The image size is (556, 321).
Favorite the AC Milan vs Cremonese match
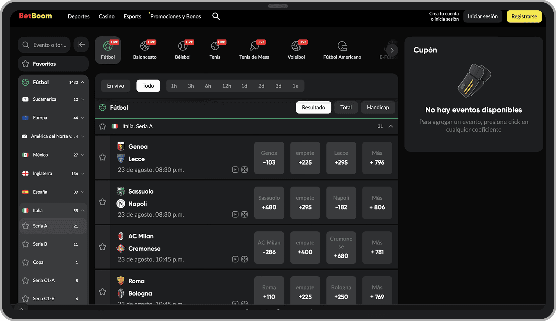102,247
